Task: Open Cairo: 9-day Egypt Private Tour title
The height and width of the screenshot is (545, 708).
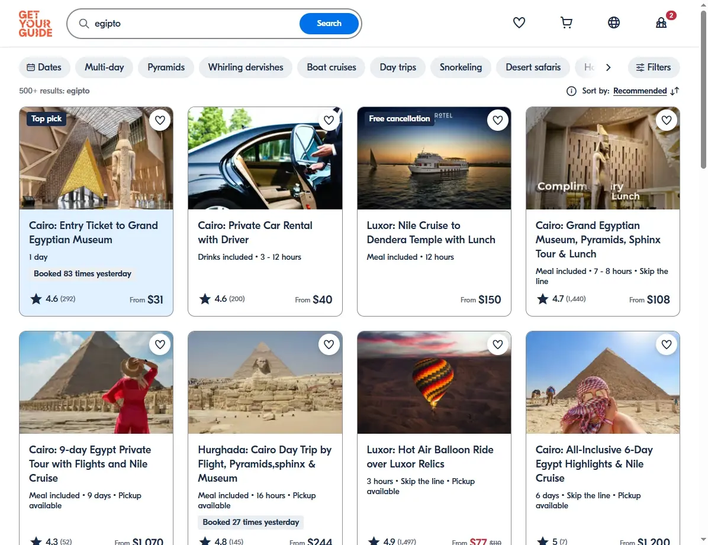Action: coord(90,464)
